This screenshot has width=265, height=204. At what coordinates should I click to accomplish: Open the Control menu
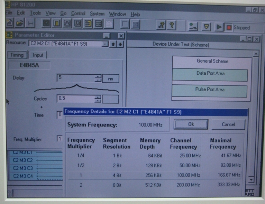click(78, 13)
